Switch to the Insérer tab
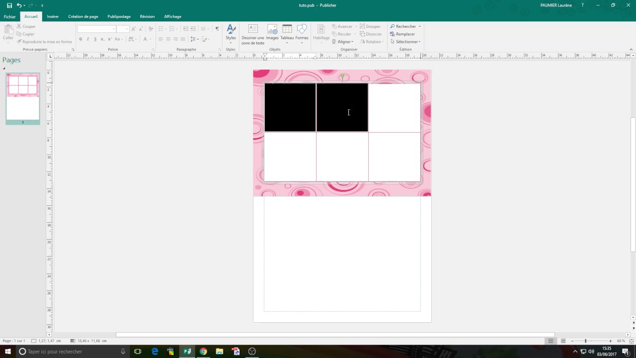This screenshot has width=636, height=358. [53, 16]
